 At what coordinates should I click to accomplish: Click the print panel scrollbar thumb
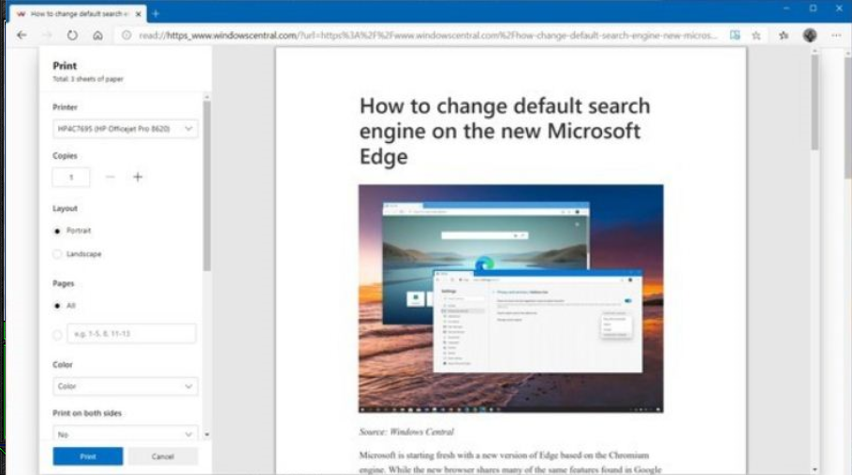207,186
